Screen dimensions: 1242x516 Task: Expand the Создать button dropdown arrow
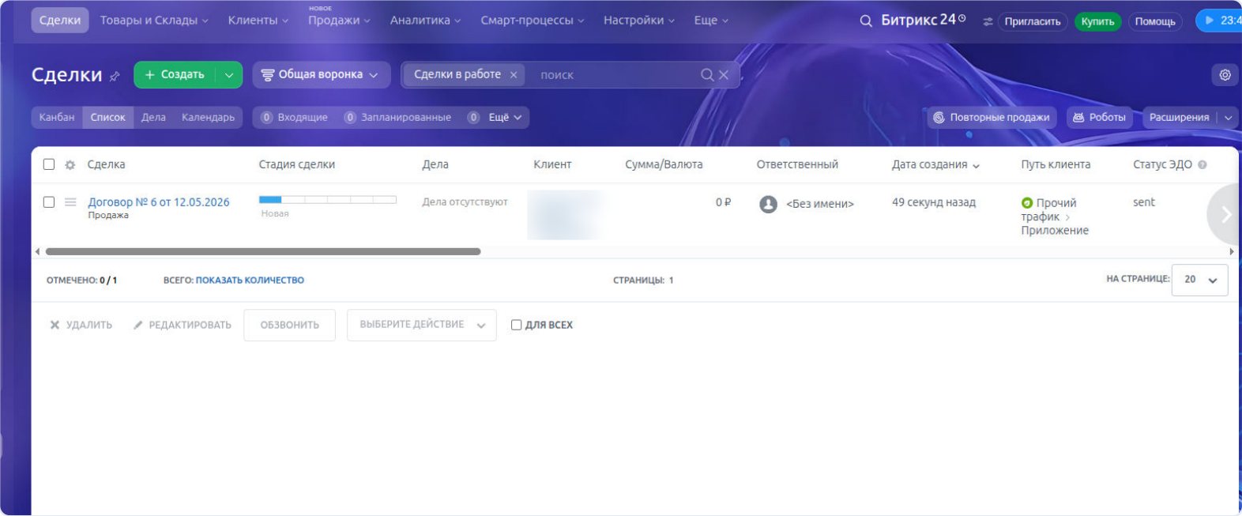(229, 75)
